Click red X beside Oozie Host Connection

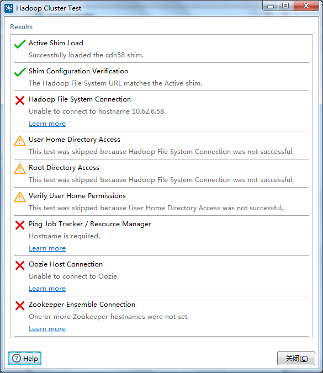point(20,265)
